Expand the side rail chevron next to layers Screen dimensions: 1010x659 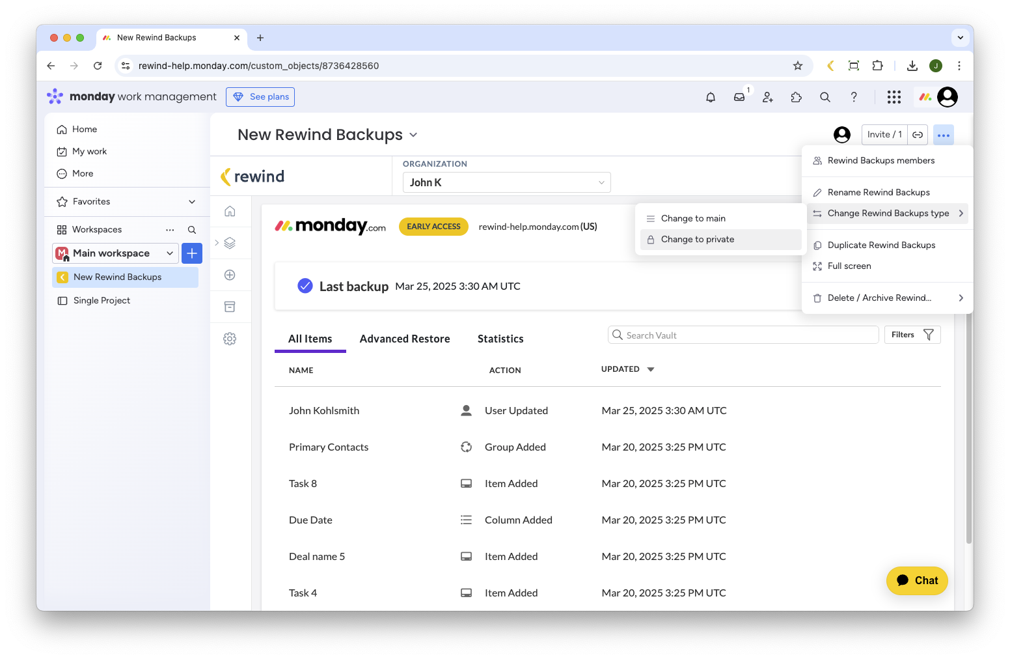pos(217,243)
